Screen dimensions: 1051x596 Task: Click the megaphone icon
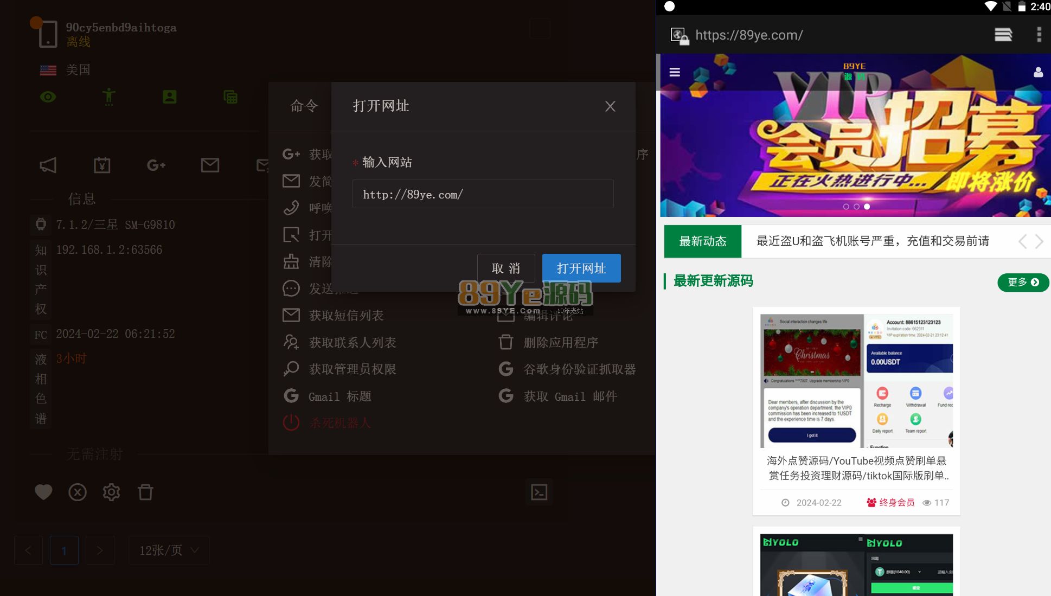48,165
